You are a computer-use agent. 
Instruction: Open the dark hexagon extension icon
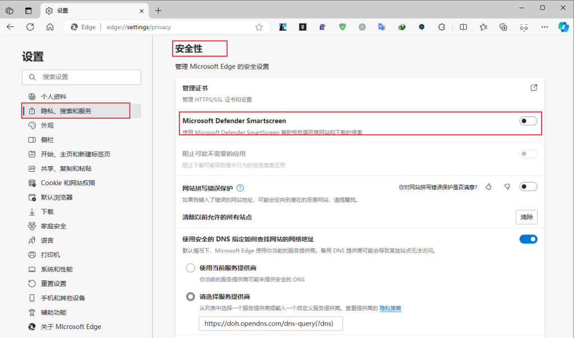[x=422, y=27]
